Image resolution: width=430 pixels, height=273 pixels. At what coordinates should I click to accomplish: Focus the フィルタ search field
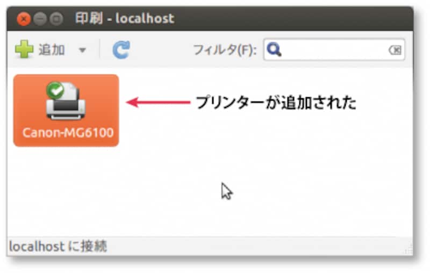334,49
